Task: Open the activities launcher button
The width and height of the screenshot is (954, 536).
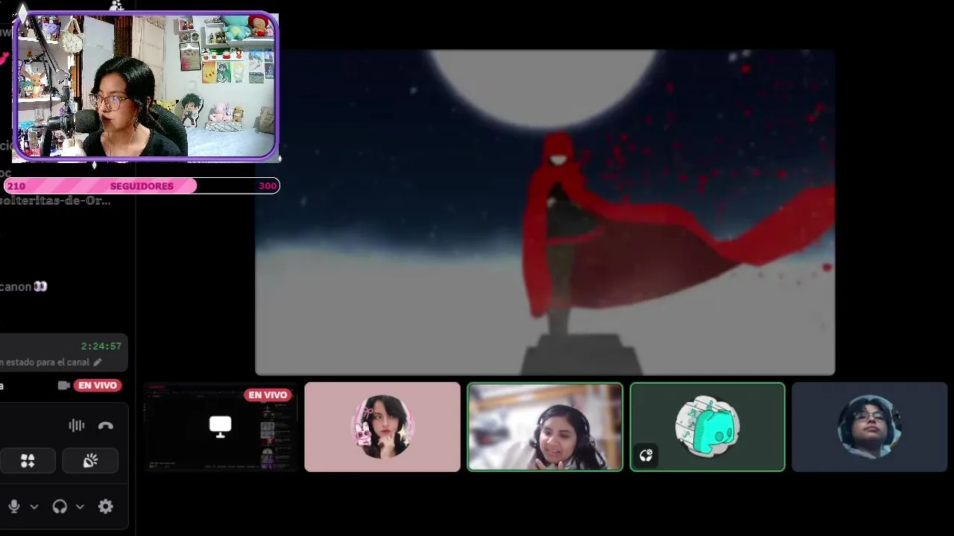Action: tap(28, 461)
